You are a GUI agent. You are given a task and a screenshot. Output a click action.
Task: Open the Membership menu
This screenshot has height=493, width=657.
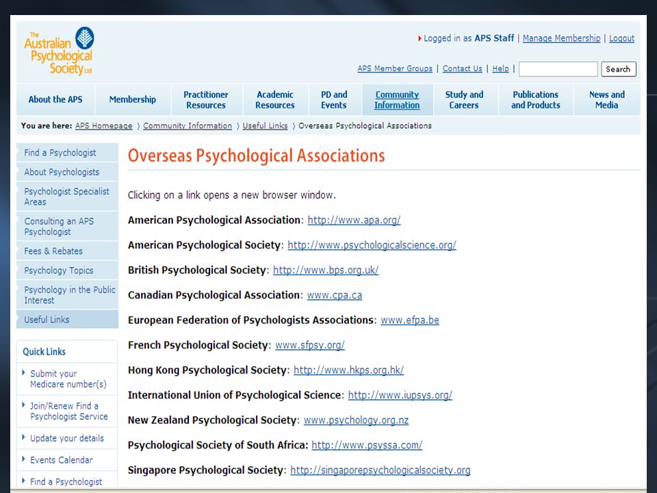[132, 100]
